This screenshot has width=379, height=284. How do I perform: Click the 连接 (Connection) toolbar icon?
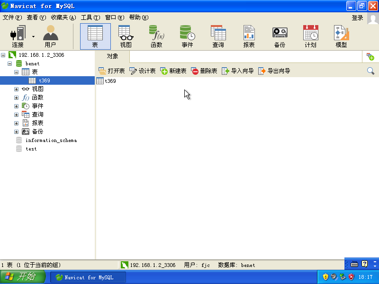[x=18, y=36]
